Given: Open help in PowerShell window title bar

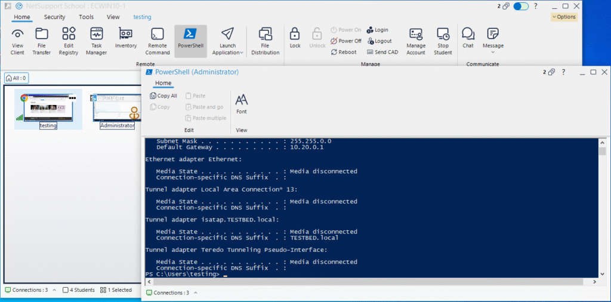Looking at the screenshot, I should point(563,72).
